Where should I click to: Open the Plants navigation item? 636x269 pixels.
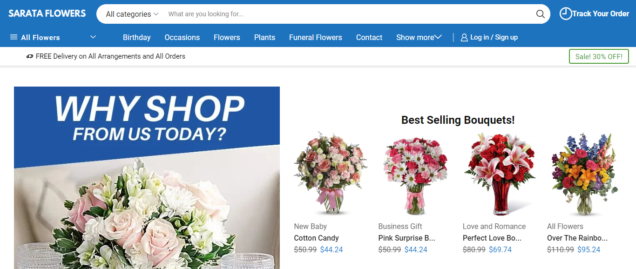click(x=264, y=37)
